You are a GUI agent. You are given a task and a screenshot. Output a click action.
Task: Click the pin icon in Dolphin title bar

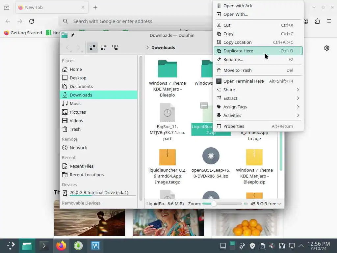tap(72, 35)
